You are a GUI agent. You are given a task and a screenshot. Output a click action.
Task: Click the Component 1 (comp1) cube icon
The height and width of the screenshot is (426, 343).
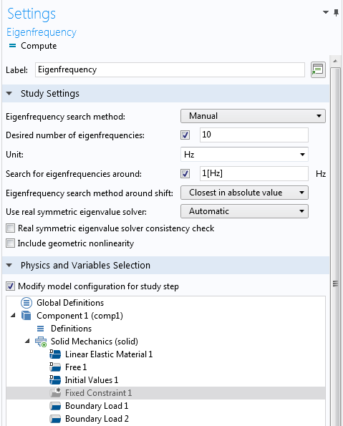point(26,316)
